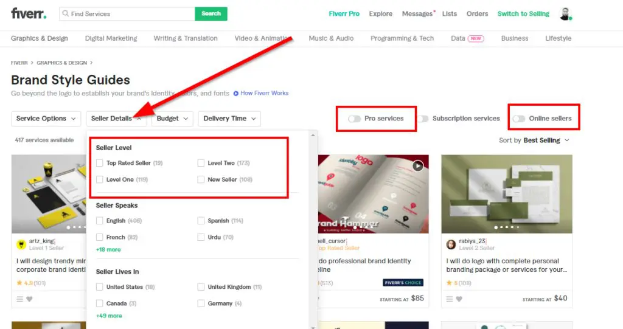Open rabiya_23 green branding gig thumbnail
The height and width of the screenshot is (329, 623).
(x=507, y=194)
